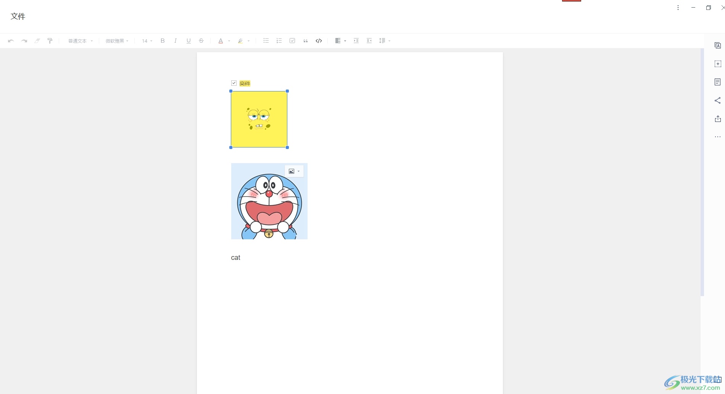725x394 pixels.
Task: Clear formatting with the eraser icon
Action: pyautogui.click(x=37, y=41)
